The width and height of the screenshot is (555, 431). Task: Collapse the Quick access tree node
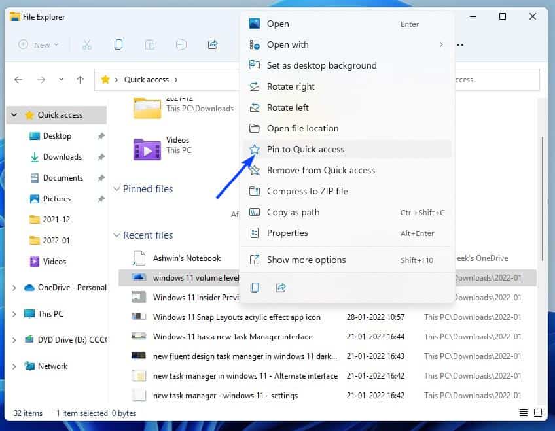(14, 115)
